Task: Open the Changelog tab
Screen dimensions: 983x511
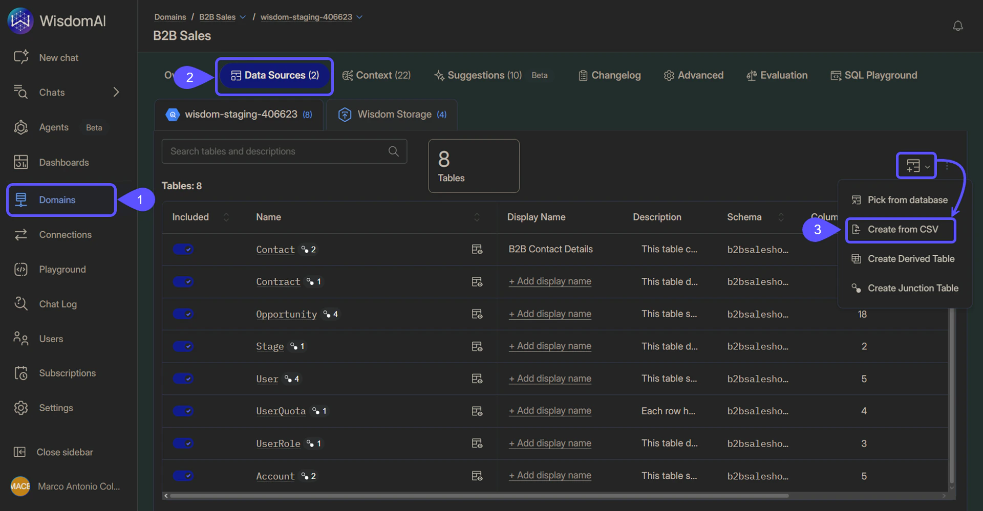Action: click(x=609, y=75)
